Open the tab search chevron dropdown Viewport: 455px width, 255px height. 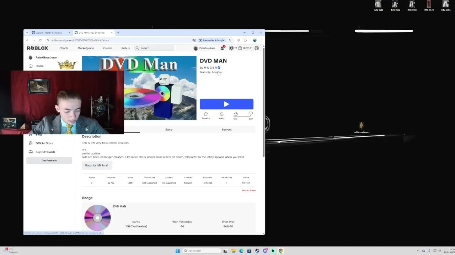coord(27,33)
